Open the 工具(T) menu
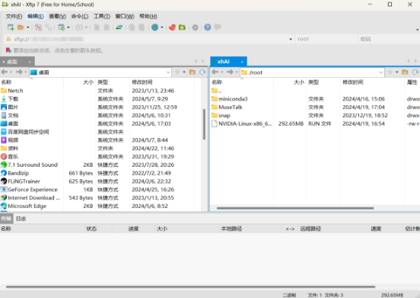Image resolution: width=420 pixels, height=298 pixels. [101, 16]
